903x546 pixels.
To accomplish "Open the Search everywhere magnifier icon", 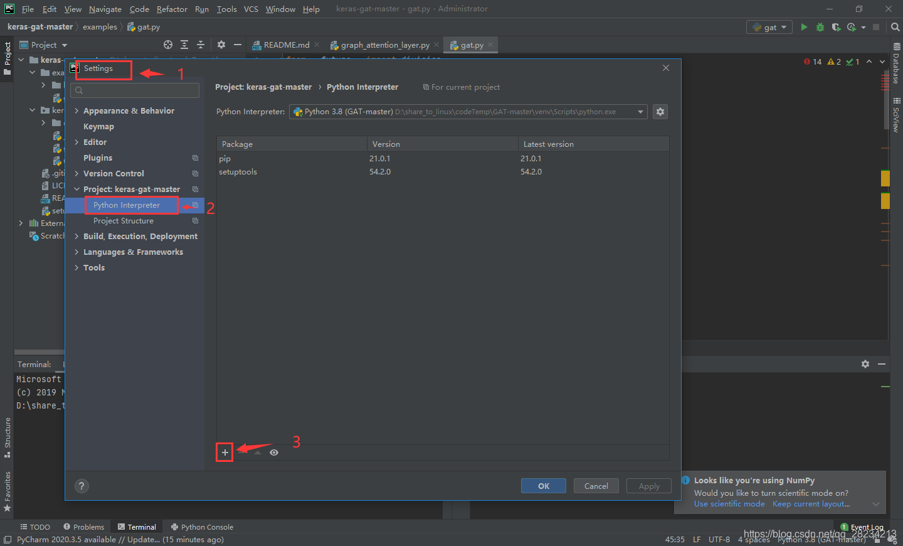I will 894,27.
